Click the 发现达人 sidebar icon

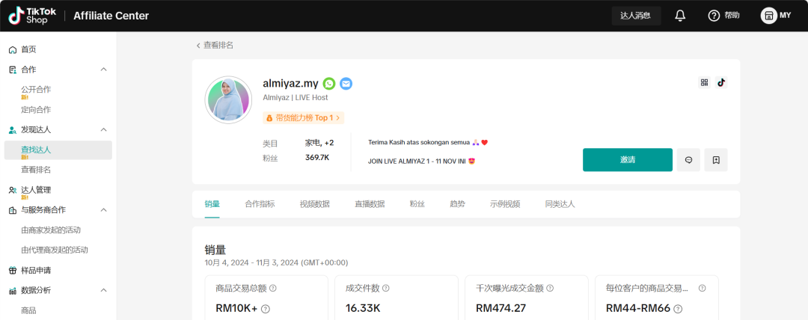pos(13,130)
